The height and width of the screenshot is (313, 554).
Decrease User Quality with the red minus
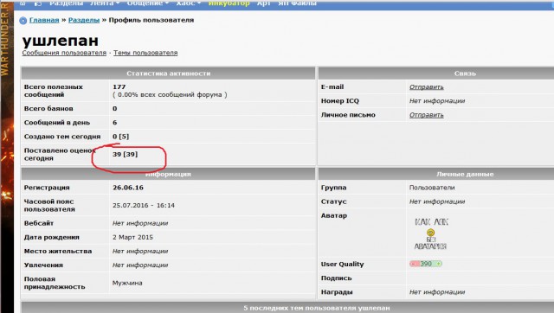pos(414,264)
